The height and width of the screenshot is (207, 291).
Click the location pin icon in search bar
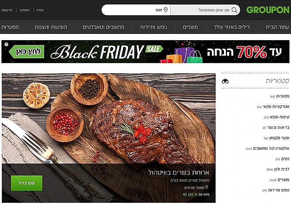166,10
